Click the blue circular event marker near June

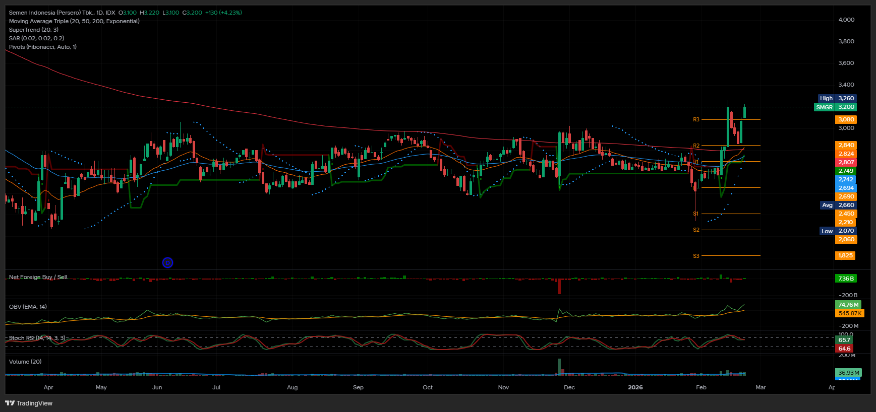167,262
